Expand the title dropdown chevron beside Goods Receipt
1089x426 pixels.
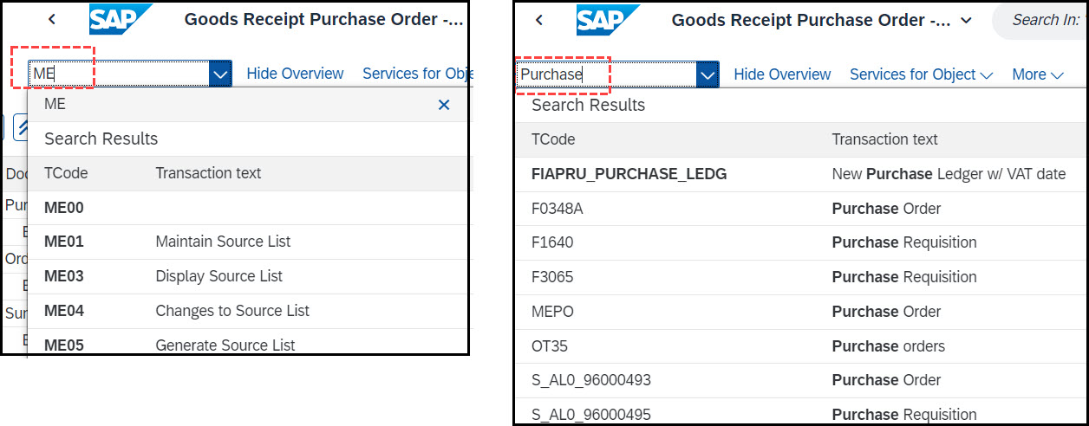[x=967, y=20]
